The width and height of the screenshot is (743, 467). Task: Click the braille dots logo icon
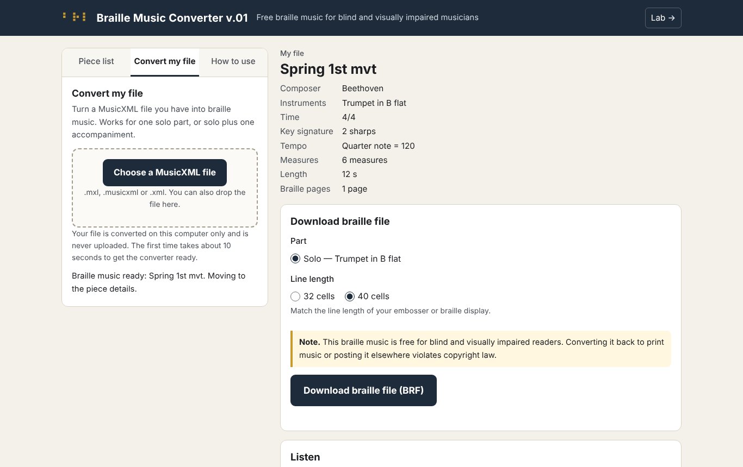pyautogui.click(x=75, y=17)
